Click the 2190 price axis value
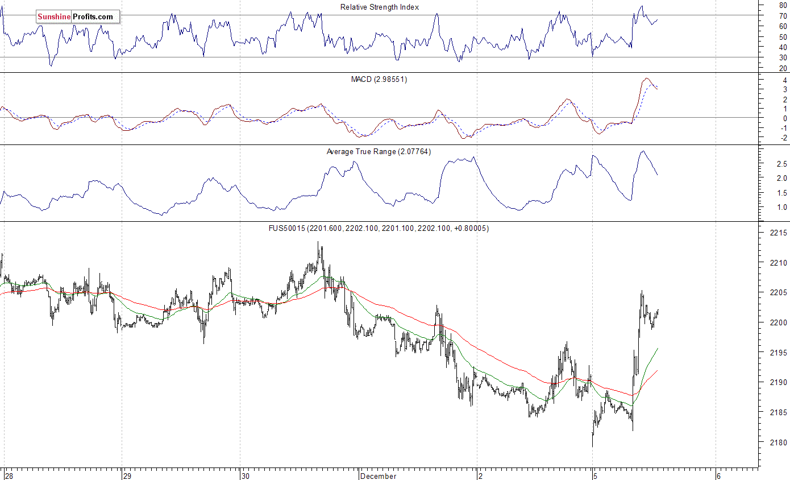Image resolution: width=790 pixels, height=480 pixels. [x=779, y=382]
